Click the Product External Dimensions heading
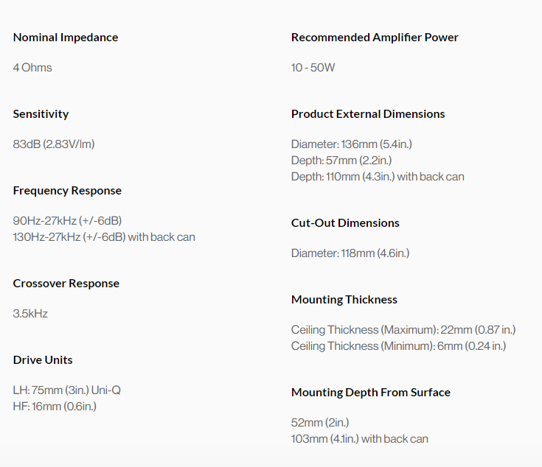Screen dimensions: 542x467 [x=368, y=114]
